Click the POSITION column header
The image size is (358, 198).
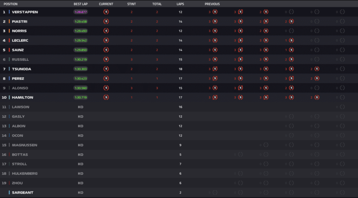tap(11, 4)
